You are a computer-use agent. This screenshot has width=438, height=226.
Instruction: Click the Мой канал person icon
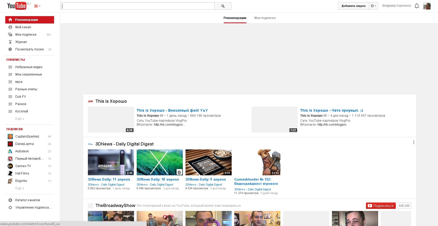click(x=10, y=27)
